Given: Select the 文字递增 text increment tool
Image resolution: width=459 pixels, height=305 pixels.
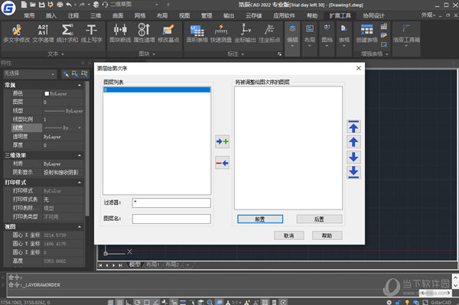Looking at the screenshot, I should 43,34.
